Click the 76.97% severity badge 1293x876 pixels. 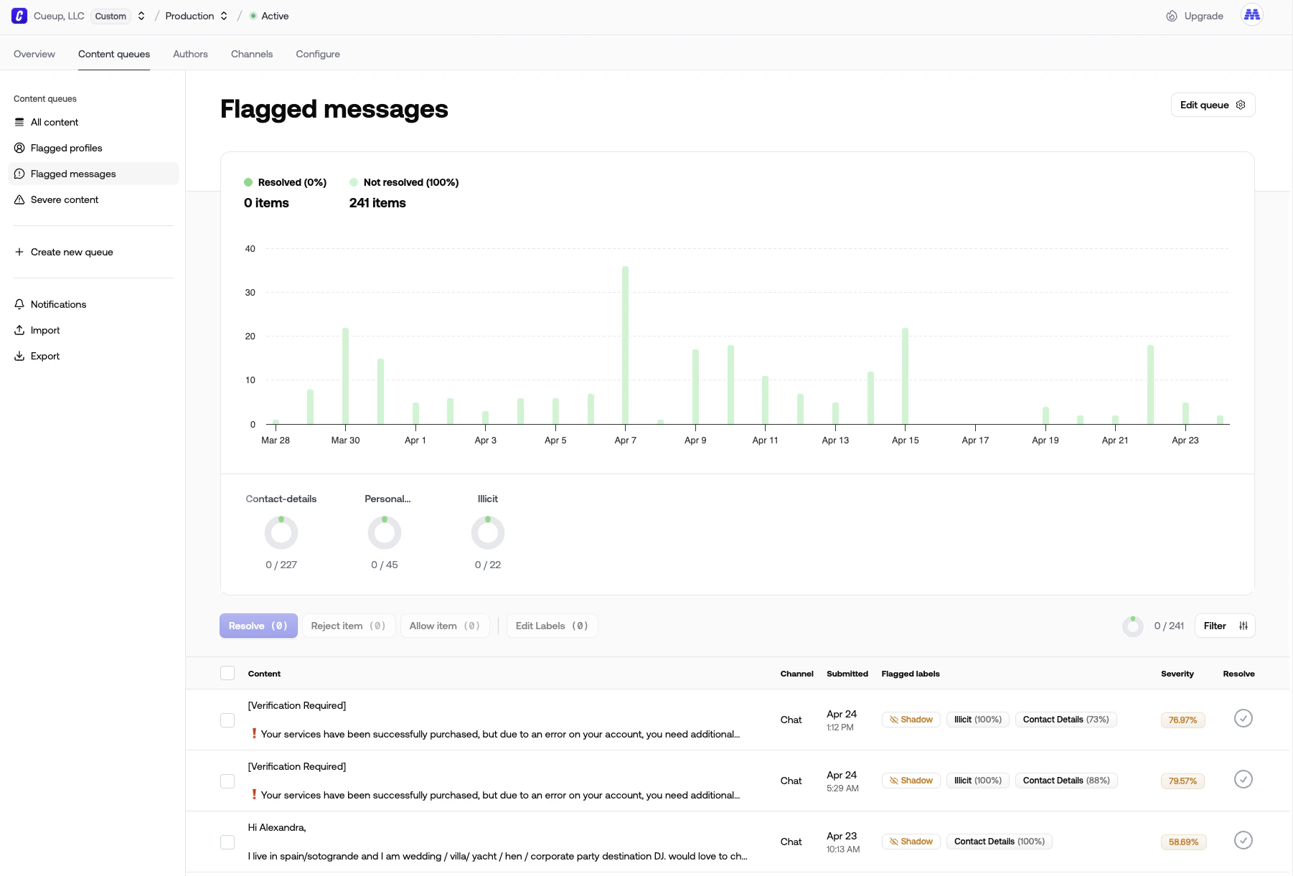point(1182,720)
